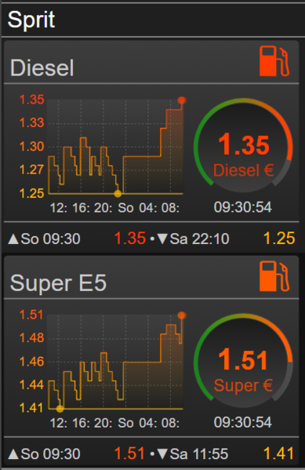The image size is (305, 470).
Task: Select the Super E5 card title
Action: (58, 283)
